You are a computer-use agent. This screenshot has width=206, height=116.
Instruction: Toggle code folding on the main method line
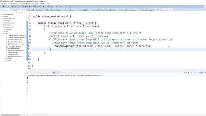[31, 23]
